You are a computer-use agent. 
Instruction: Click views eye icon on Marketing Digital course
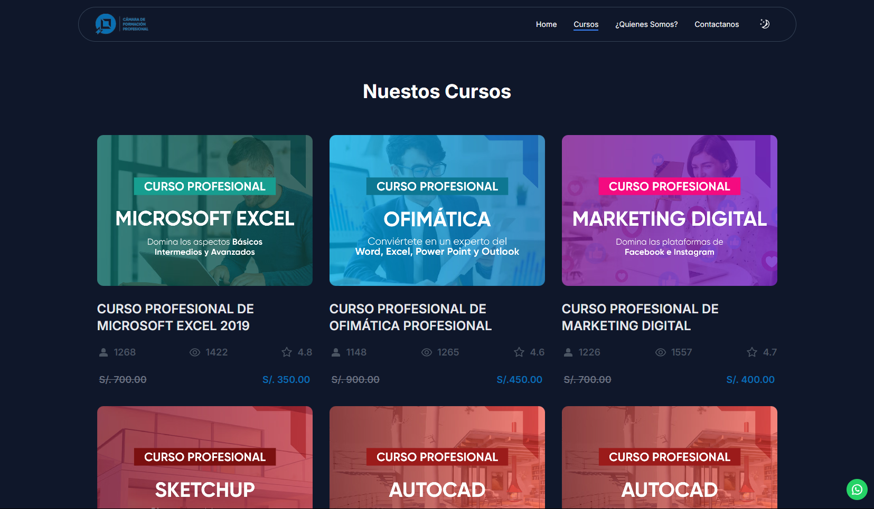(661, 352)
